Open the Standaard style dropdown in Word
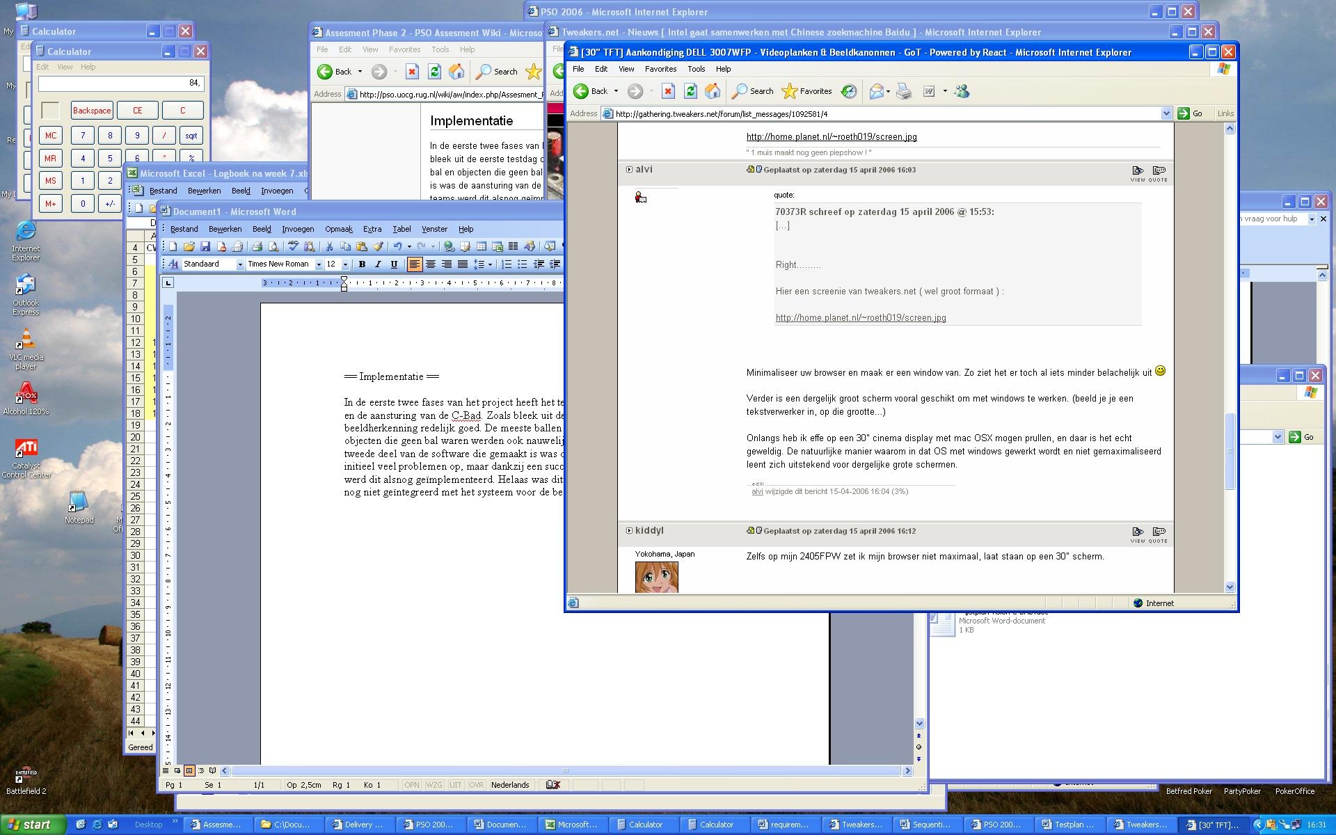This screenshot has width=1336, height=835. (x=240, y=264)
